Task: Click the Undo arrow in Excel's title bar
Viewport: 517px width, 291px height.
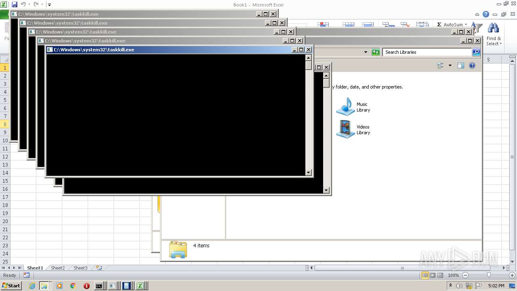Action: coord(23,4)
